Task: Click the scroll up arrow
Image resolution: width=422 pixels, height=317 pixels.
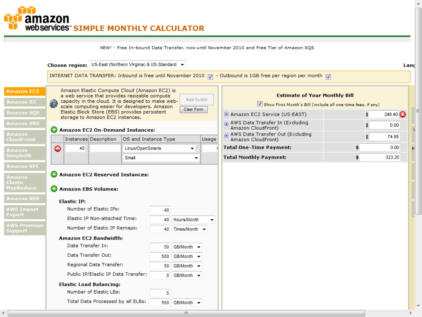Action: [x=418, y=3]
